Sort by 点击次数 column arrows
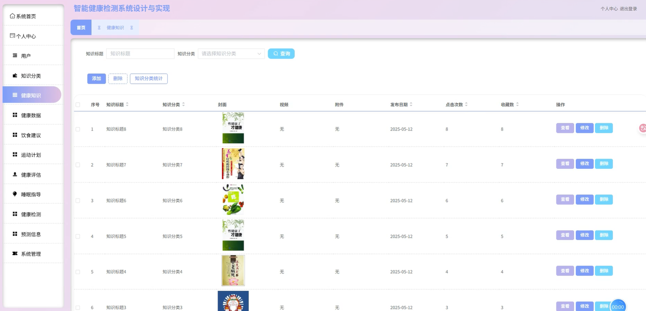This screenshot has height=311, width=646. pyautogui.click(x=466, y=104)
